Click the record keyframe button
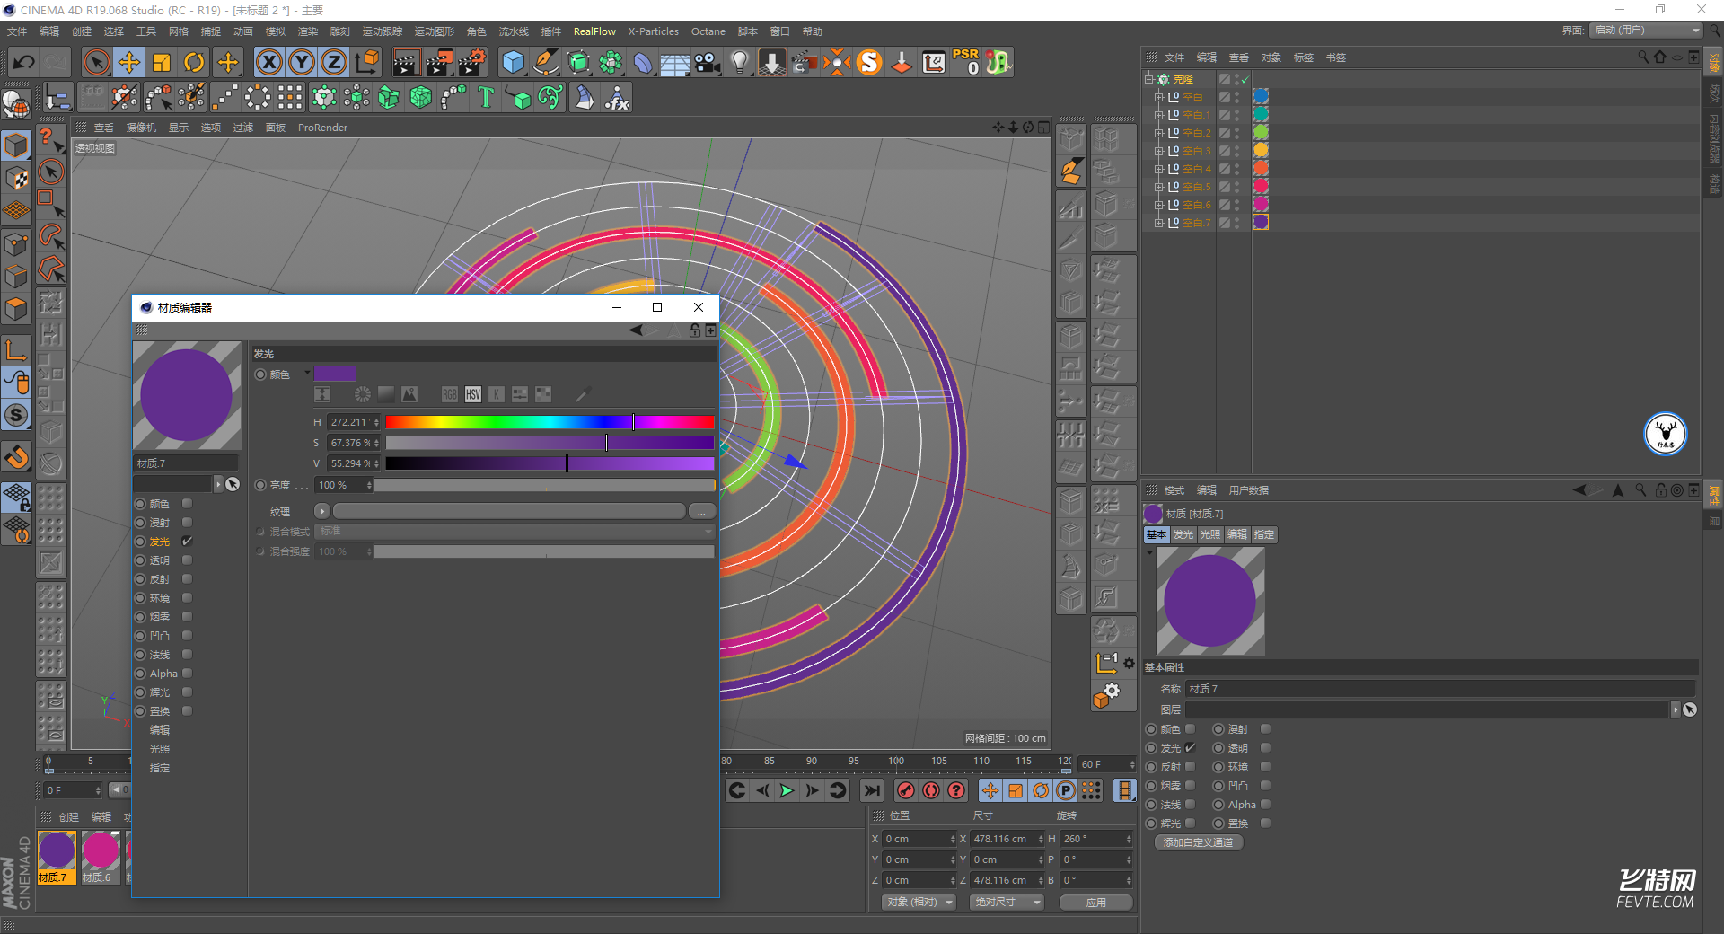The height and width of the screenshot is (934, 1724). point(906,790)
